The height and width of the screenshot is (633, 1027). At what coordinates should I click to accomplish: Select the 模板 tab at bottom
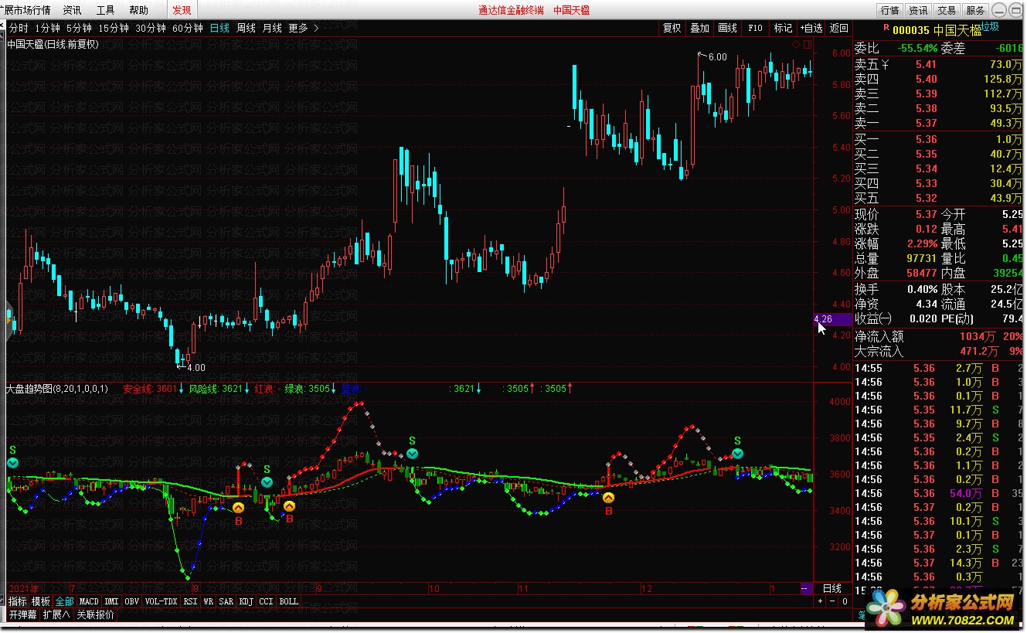[41, 601]
